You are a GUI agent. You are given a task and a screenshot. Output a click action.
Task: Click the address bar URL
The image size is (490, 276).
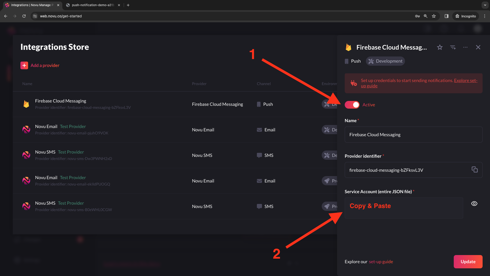click(x=61, y=16)
